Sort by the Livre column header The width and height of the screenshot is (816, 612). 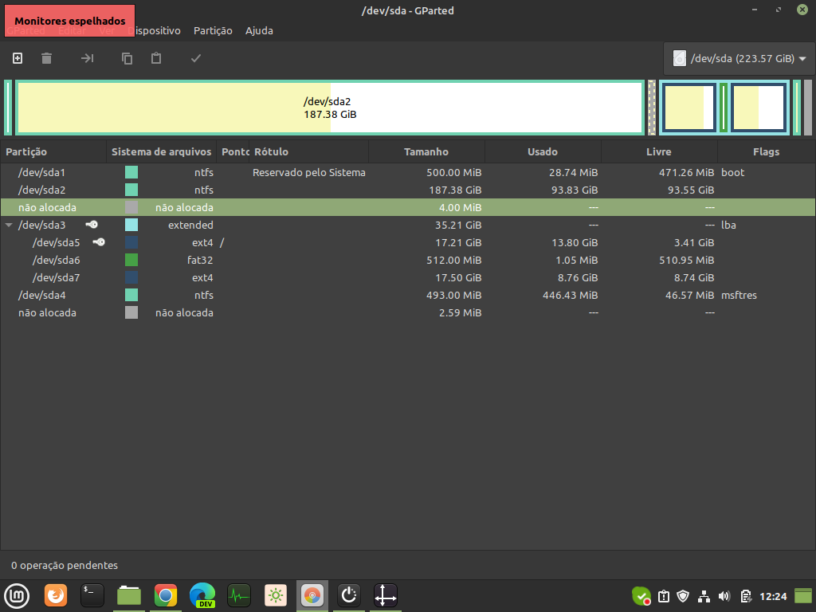pyautogui.click(x=659, y=152)
